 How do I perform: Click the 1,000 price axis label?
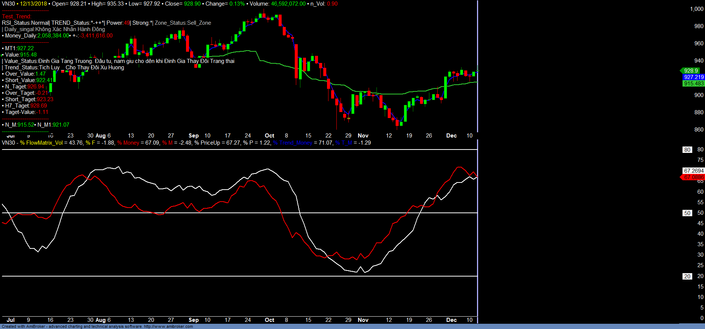[696, 9]
